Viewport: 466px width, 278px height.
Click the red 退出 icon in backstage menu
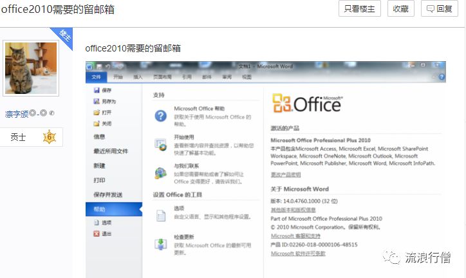pyautogui.click(x=97, y=234)
